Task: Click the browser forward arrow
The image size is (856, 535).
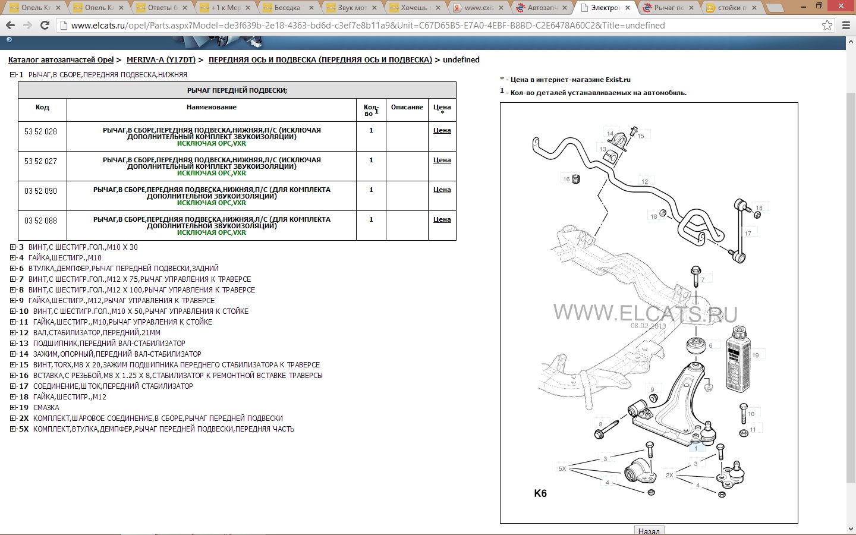Action: [27, 26]
